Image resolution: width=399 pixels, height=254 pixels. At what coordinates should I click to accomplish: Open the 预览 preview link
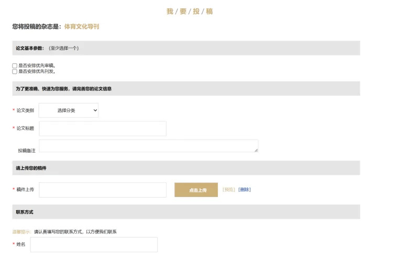tap(229, 190)
